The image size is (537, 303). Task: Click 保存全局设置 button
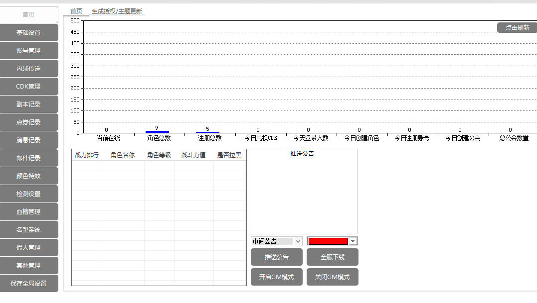tap(29, 284)
